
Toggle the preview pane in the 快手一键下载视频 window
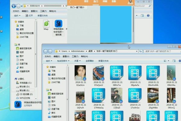coord(174,61)
